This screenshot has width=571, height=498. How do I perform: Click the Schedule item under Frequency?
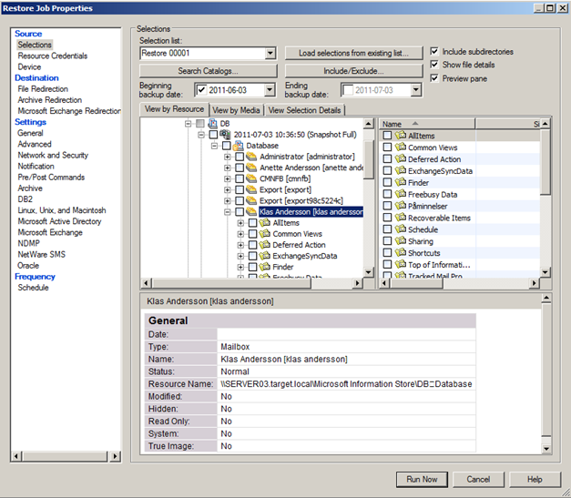[33, 288]
